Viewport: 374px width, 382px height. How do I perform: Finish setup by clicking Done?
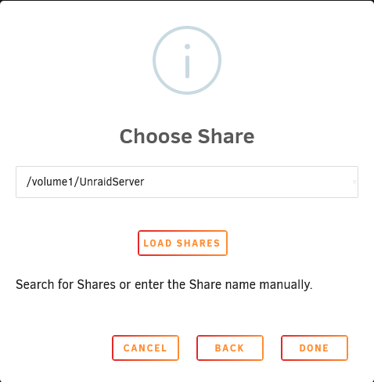point(315,348)
